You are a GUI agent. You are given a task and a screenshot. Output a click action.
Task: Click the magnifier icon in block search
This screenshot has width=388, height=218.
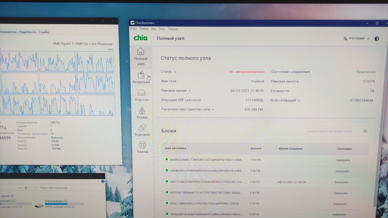(365, 131)
